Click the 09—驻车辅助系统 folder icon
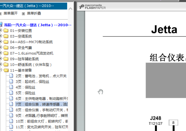186x131 pixels. coord(6,59)
